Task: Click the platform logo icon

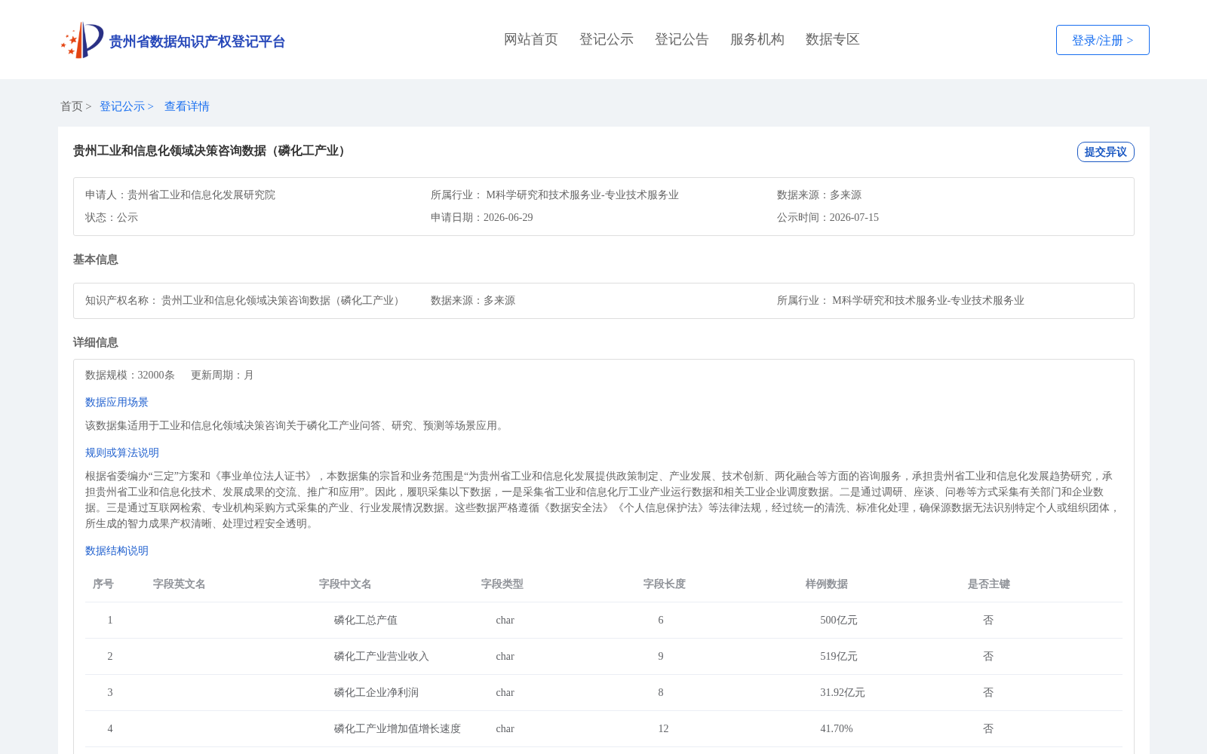Action: [82, 40]
